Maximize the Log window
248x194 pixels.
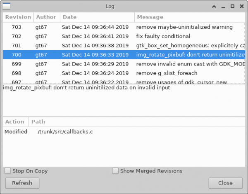(232, 7)
